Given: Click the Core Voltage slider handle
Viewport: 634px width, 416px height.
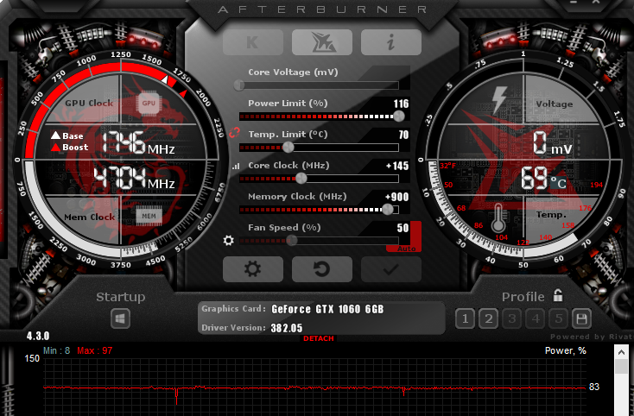Looking at the screenshot, I should coord(239,85).
